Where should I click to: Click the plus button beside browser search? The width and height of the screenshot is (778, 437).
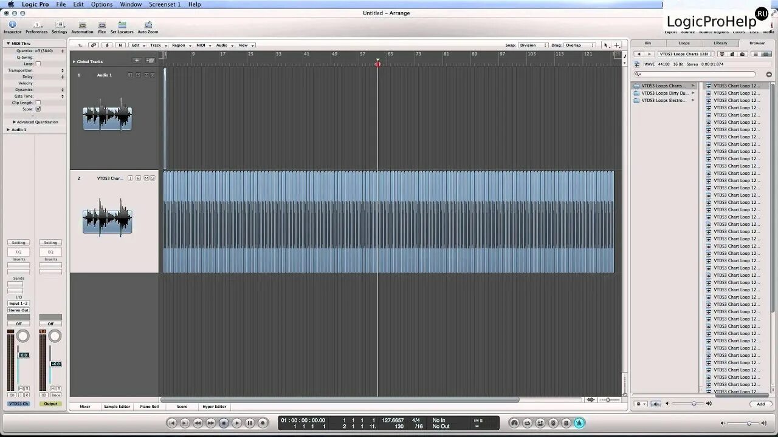click(769, 74)
